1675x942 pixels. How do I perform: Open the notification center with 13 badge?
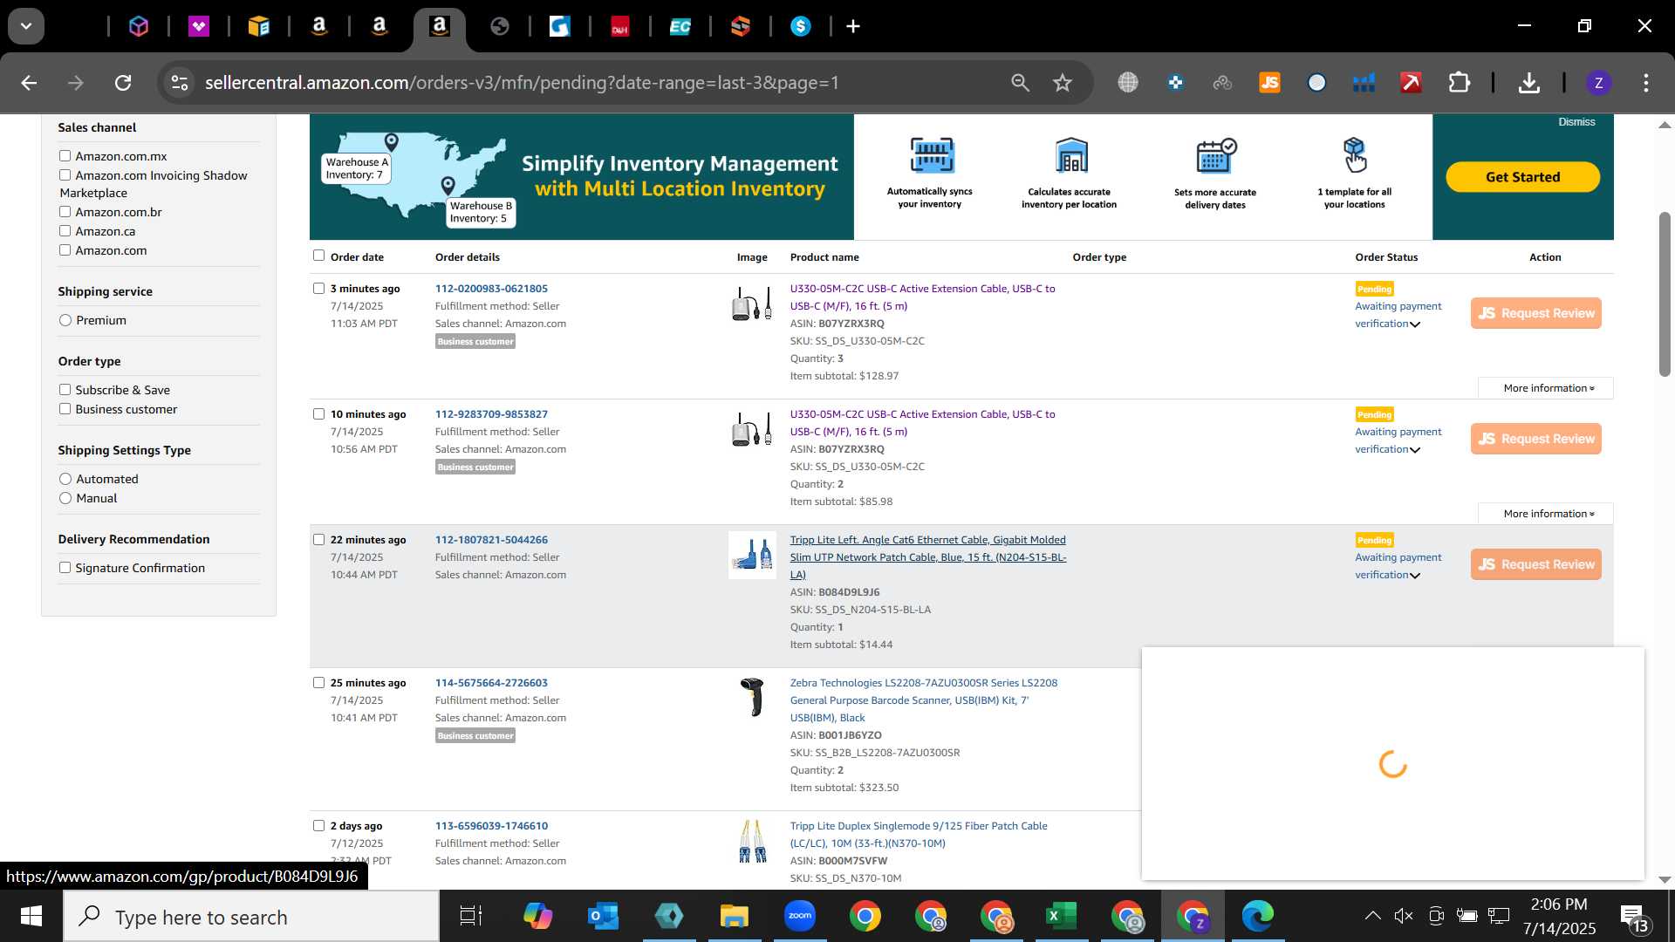(x=1634, y=918)
